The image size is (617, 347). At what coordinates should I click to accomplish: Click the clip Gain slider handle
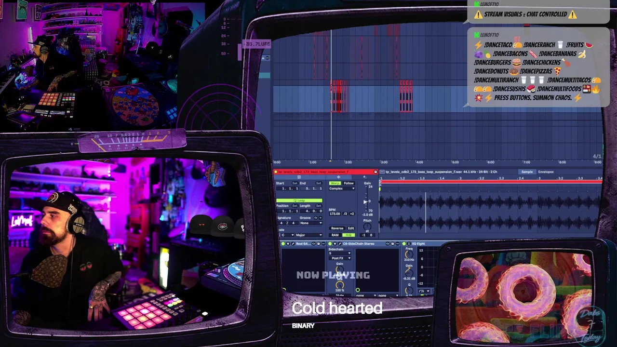[x=365, y=202]
